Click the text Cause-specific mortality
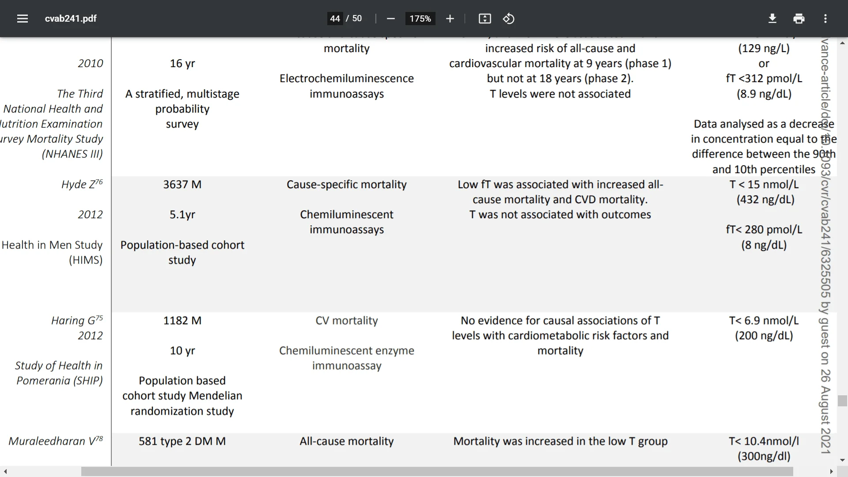This screenshot has width=848, height=477. pos(347,184)
